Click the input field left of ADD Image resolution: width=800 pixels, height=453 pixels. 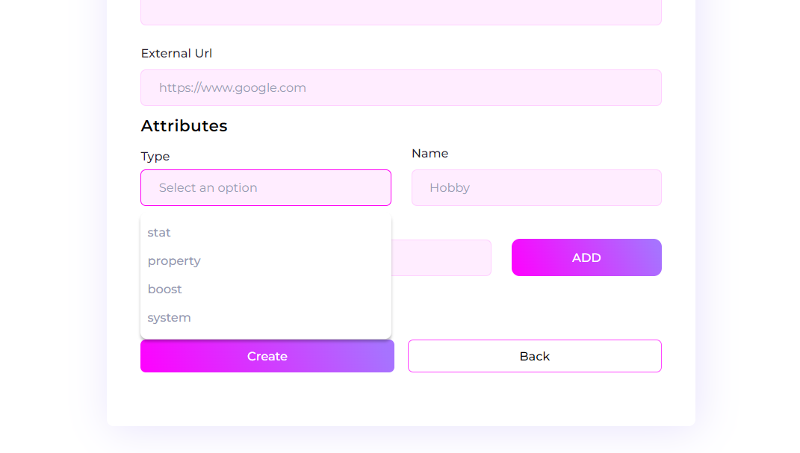click(x=441, y=258)
